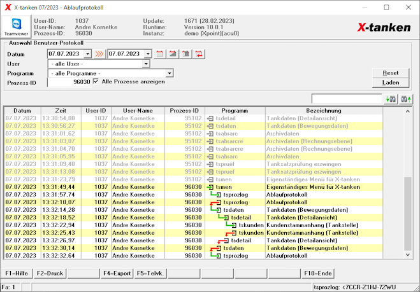Image resolution: width=420 pixels, height=292 pixels.
Task: Click the green arrow icon for tsprozlog at 13:32:32,64
Action: click(215, 255)
